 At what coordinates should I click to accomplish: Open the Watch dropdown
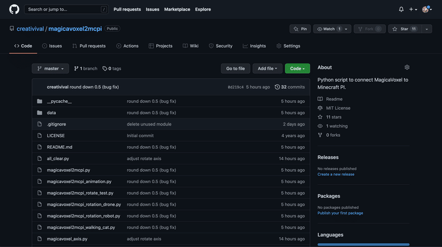pyautogui.click(x=332, y=29)
